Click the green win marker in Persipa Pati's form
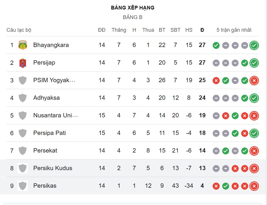The width and height of the screenshot is (267, 205). pos(235,133)
